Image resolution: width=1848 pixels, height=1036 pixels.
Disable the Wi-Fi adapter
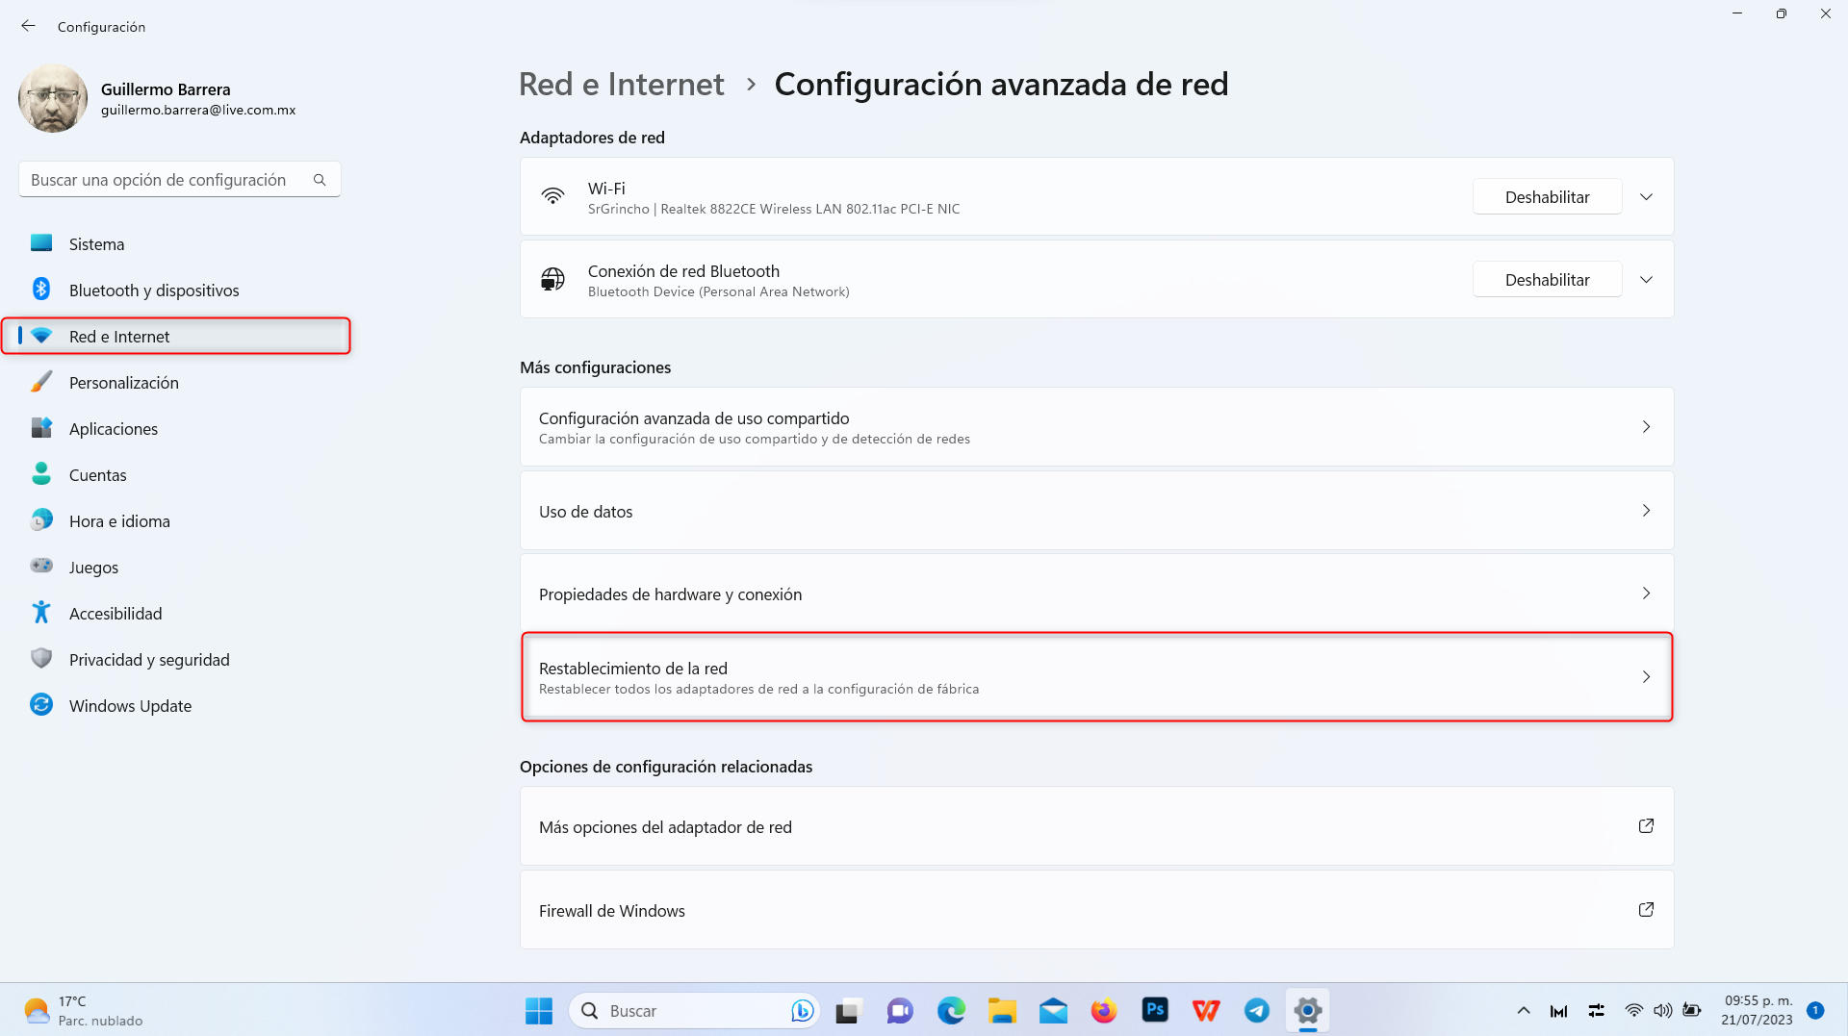pos(1547,197)
